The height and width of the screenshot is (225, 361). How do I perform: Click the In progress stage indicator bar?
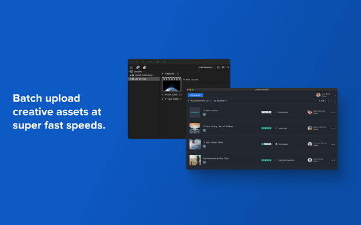[x=266, y=144]
